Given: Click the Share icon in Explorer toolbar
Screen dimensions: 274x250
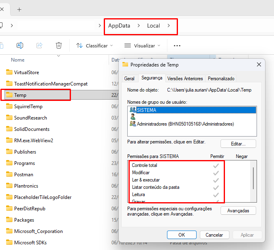Looking at the screenshot, I should pos(39,45).
